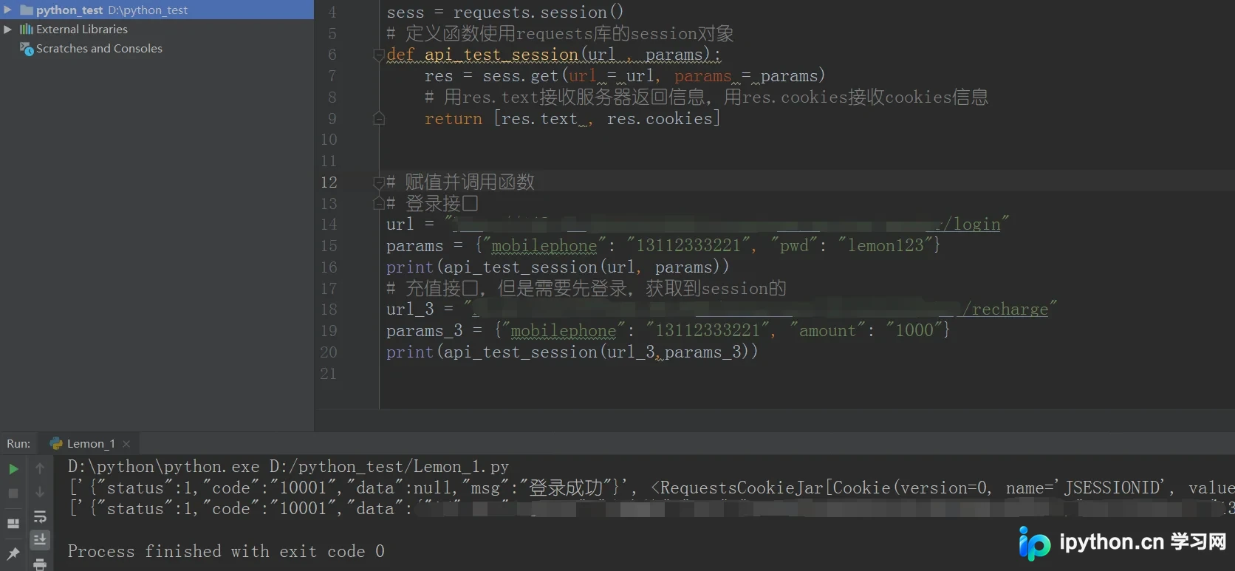Click 'res.cookies' in the return statement
This screenshot has width=1235, height=571.
pos(660,118)
